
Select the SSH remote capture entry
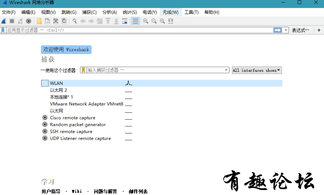tap(71, 132)
